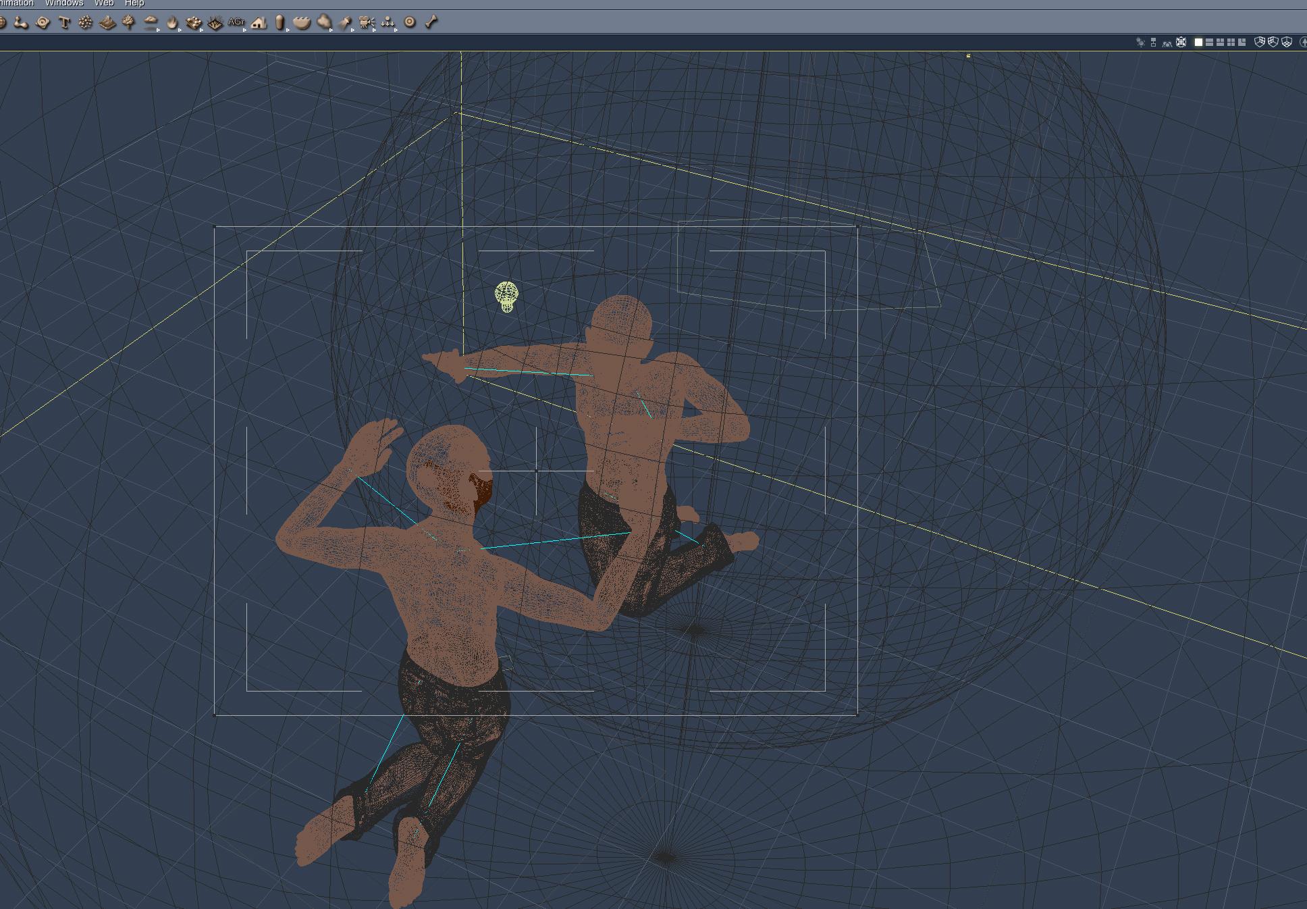Select the Ocean primitive tool
The width and height of the screenshot is (1307, 909).
tap(302, 22)
